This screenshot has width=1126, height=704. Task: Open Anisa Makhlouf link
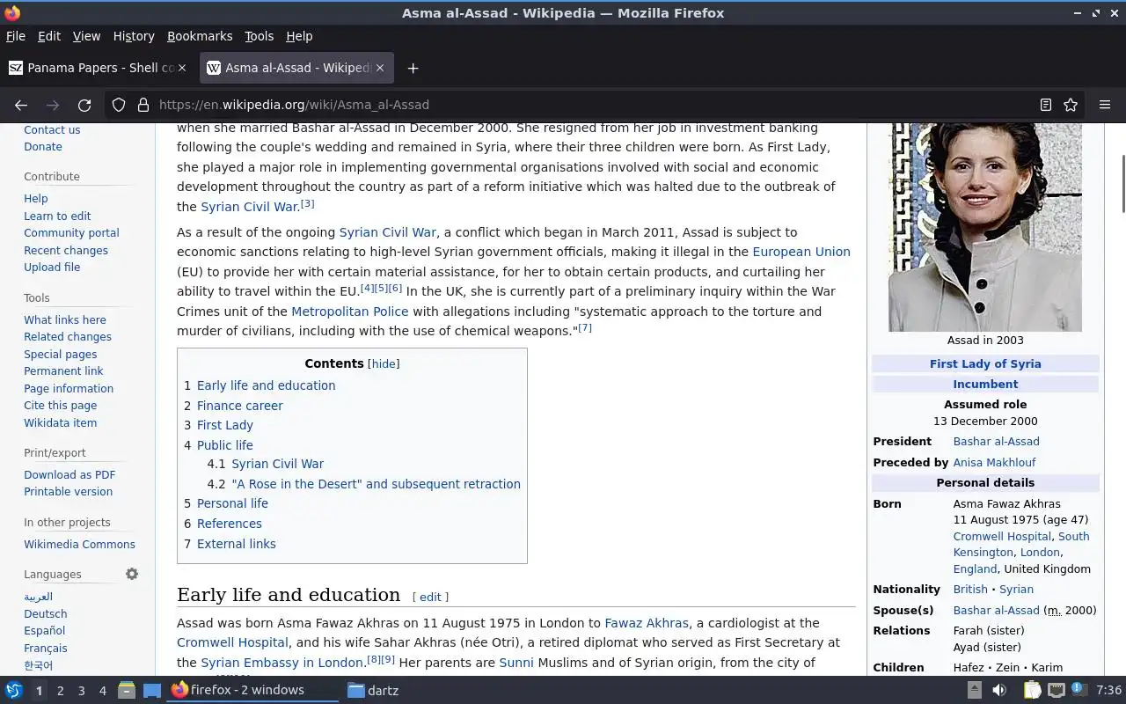[994, 463]
